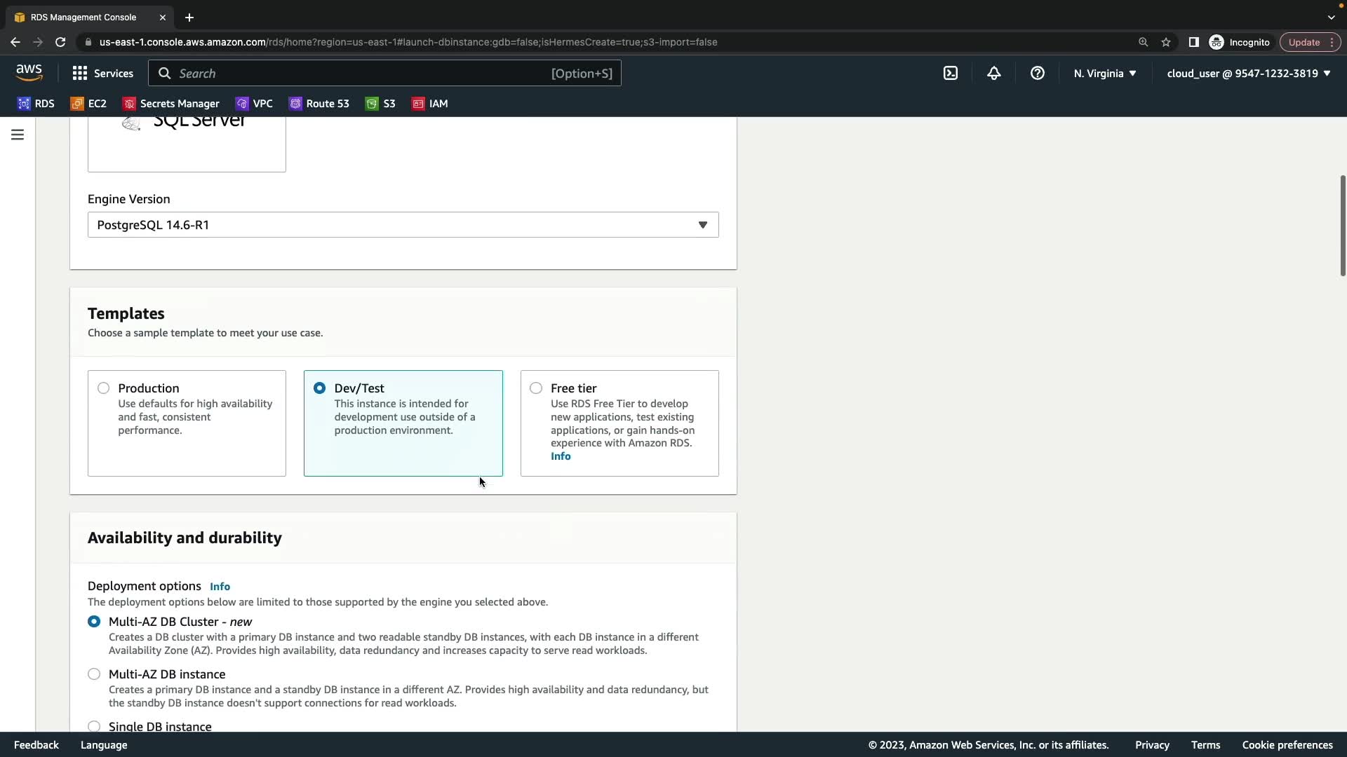Click the Language footer item

coord(104,744)
